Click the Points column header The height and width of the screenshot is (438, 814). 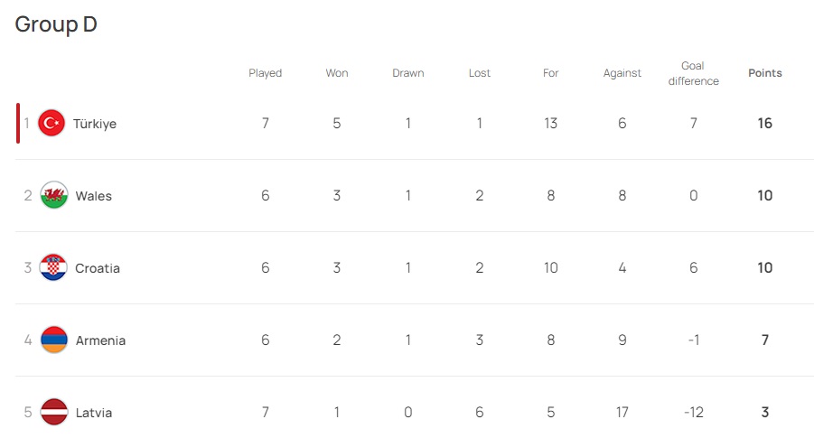tap(765, 73)
